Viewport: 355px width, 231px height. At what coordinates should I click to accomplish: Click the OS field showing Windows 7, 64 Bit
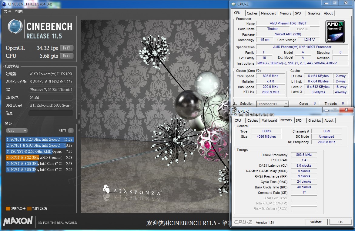pyautogui.click(x=51, y=90)
